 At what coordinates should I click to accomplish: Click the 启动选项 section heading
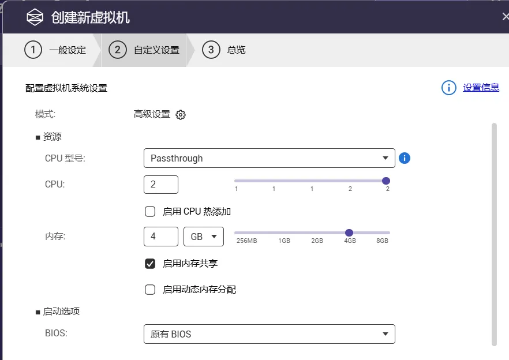[61, 312]
